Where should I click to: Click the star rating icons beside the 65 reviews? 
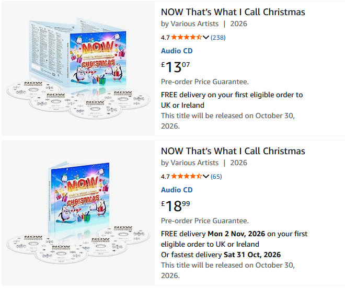187,176
